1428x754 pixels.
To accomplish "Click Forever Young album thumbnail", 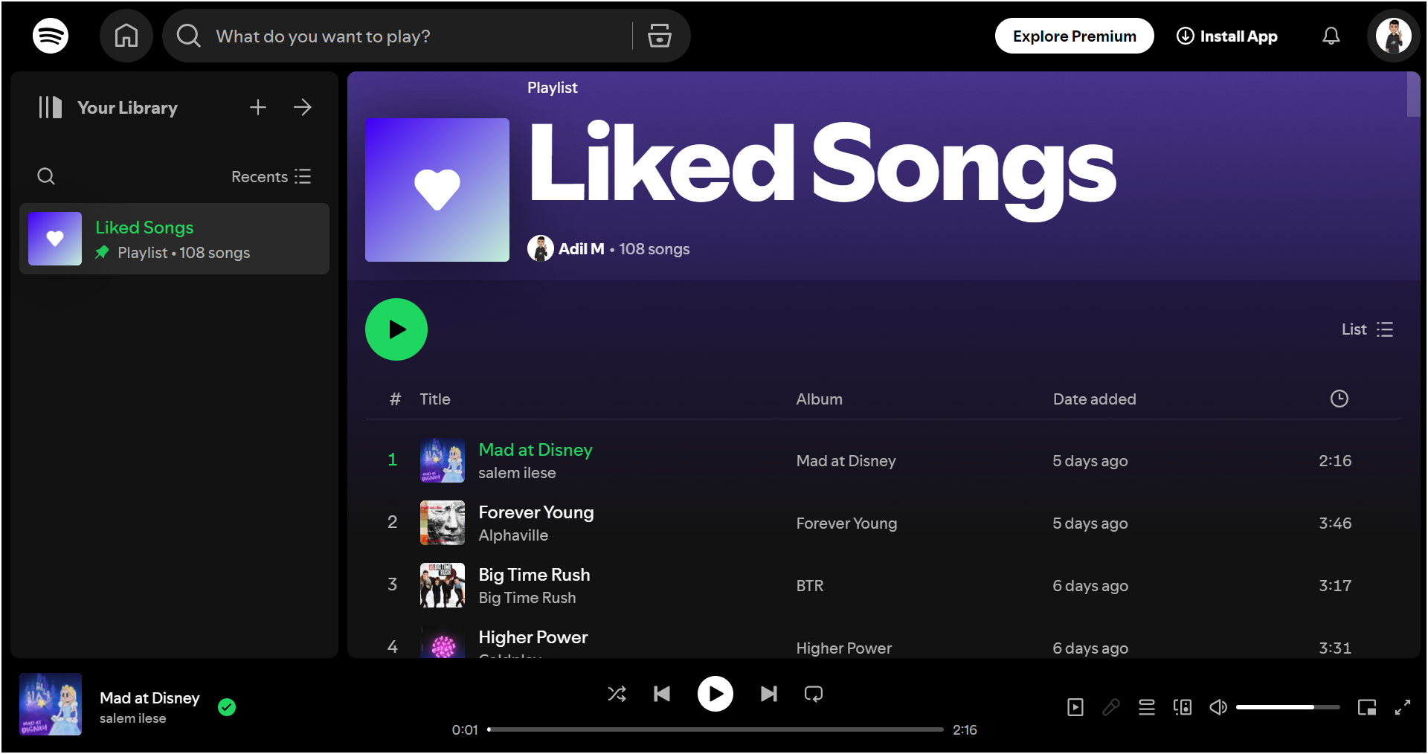I will pyautogui.click(x=443, y=523).
